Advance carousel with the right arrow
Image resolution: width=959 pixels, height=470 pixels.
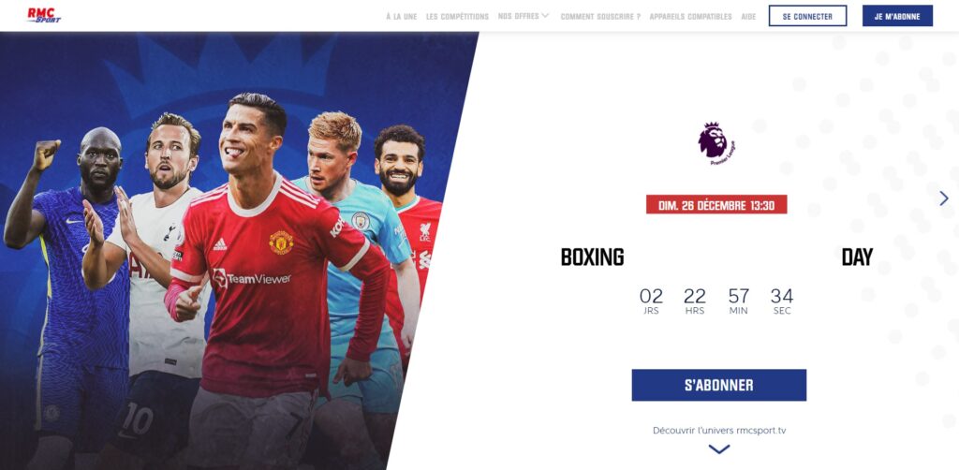(x=944, y=198)
